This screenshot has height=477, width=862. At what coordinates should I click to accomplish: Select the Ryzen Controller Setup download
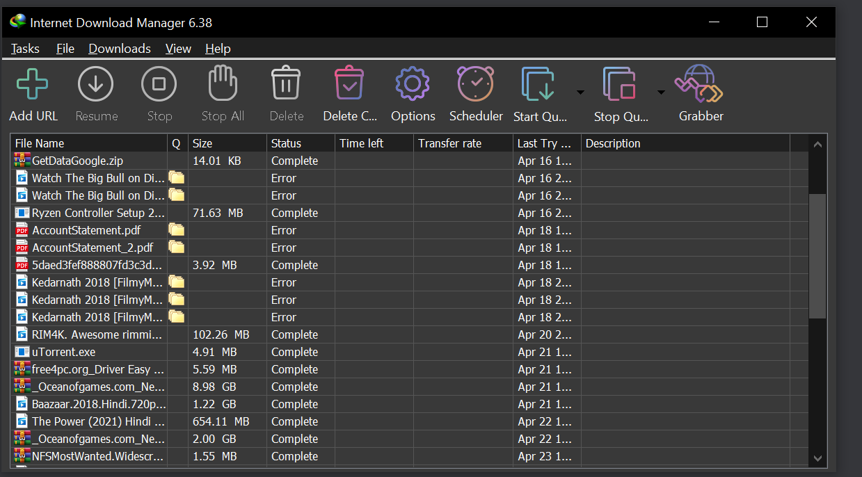[410, 213]
